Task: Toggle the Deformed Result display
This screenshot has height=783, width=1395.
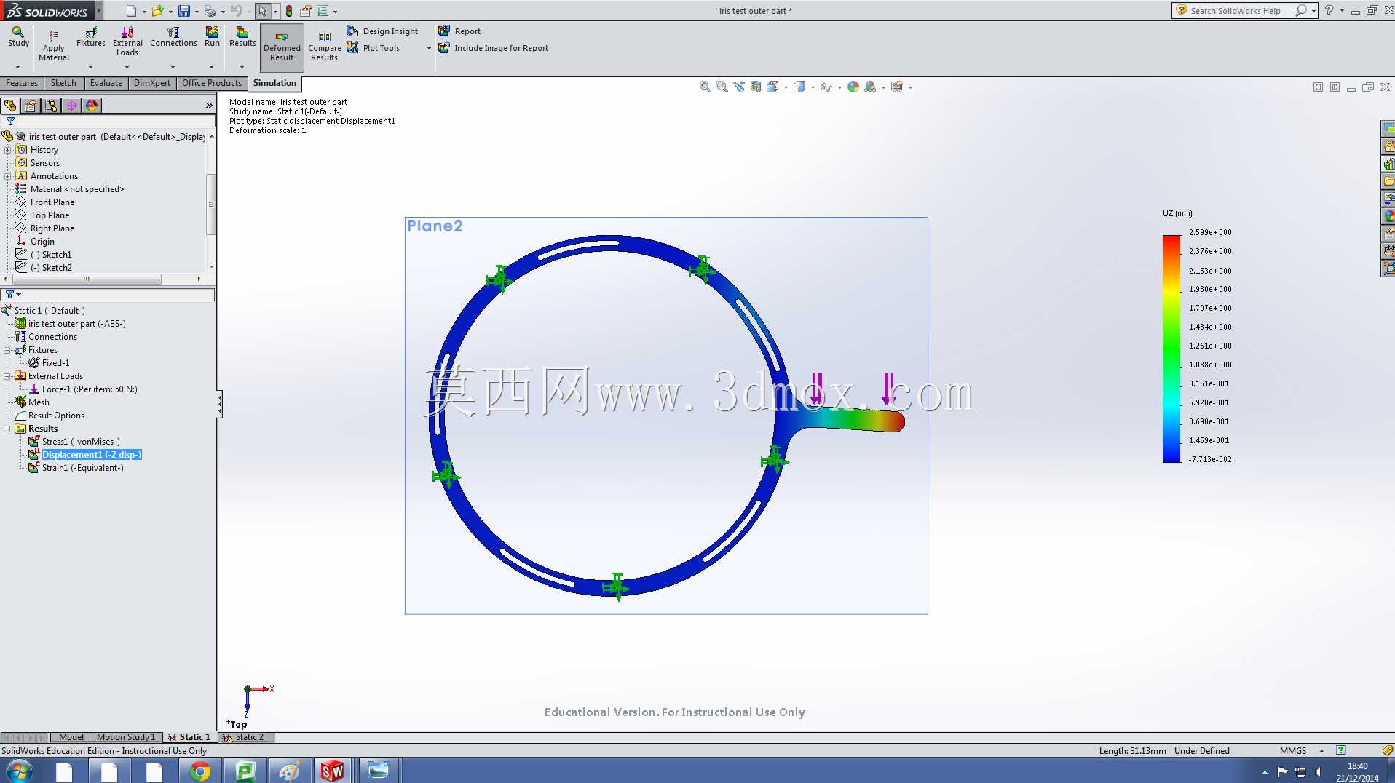Action: (x=282, y=47)
